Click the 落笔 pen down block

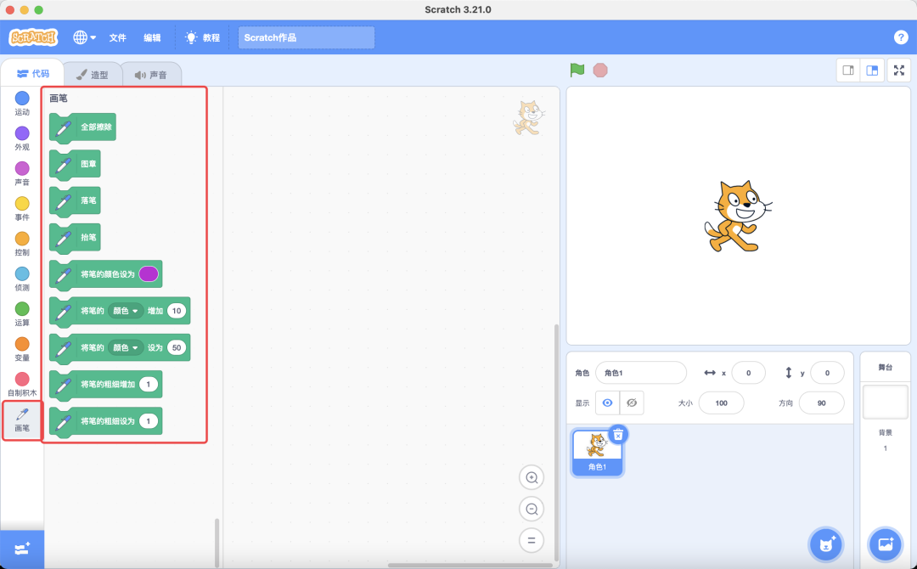(x=75, y=201)
